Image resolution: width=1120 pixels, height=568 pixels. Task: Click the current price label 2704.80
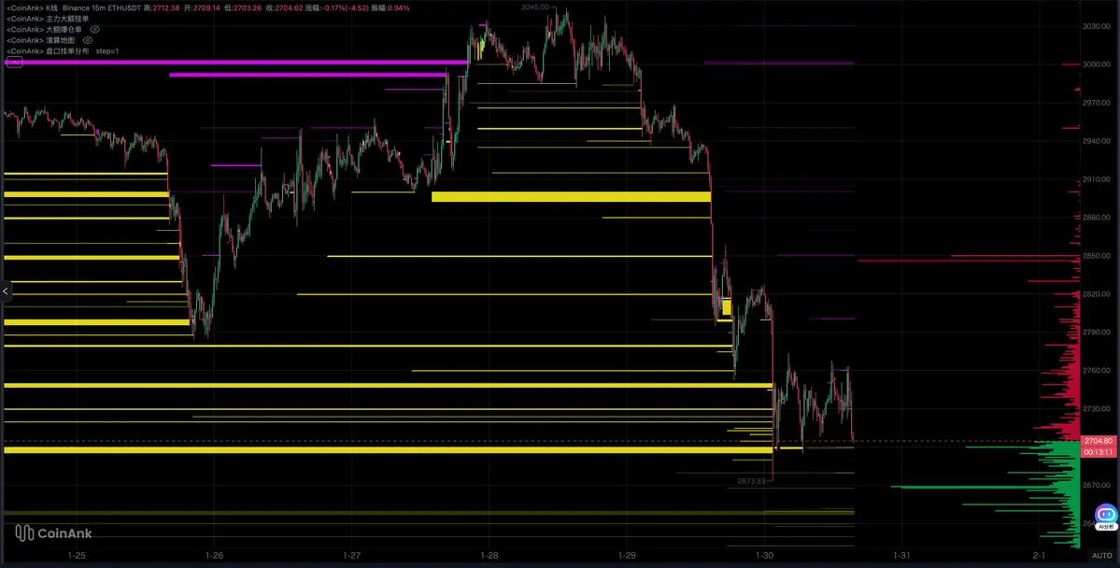coord(1100,441)
